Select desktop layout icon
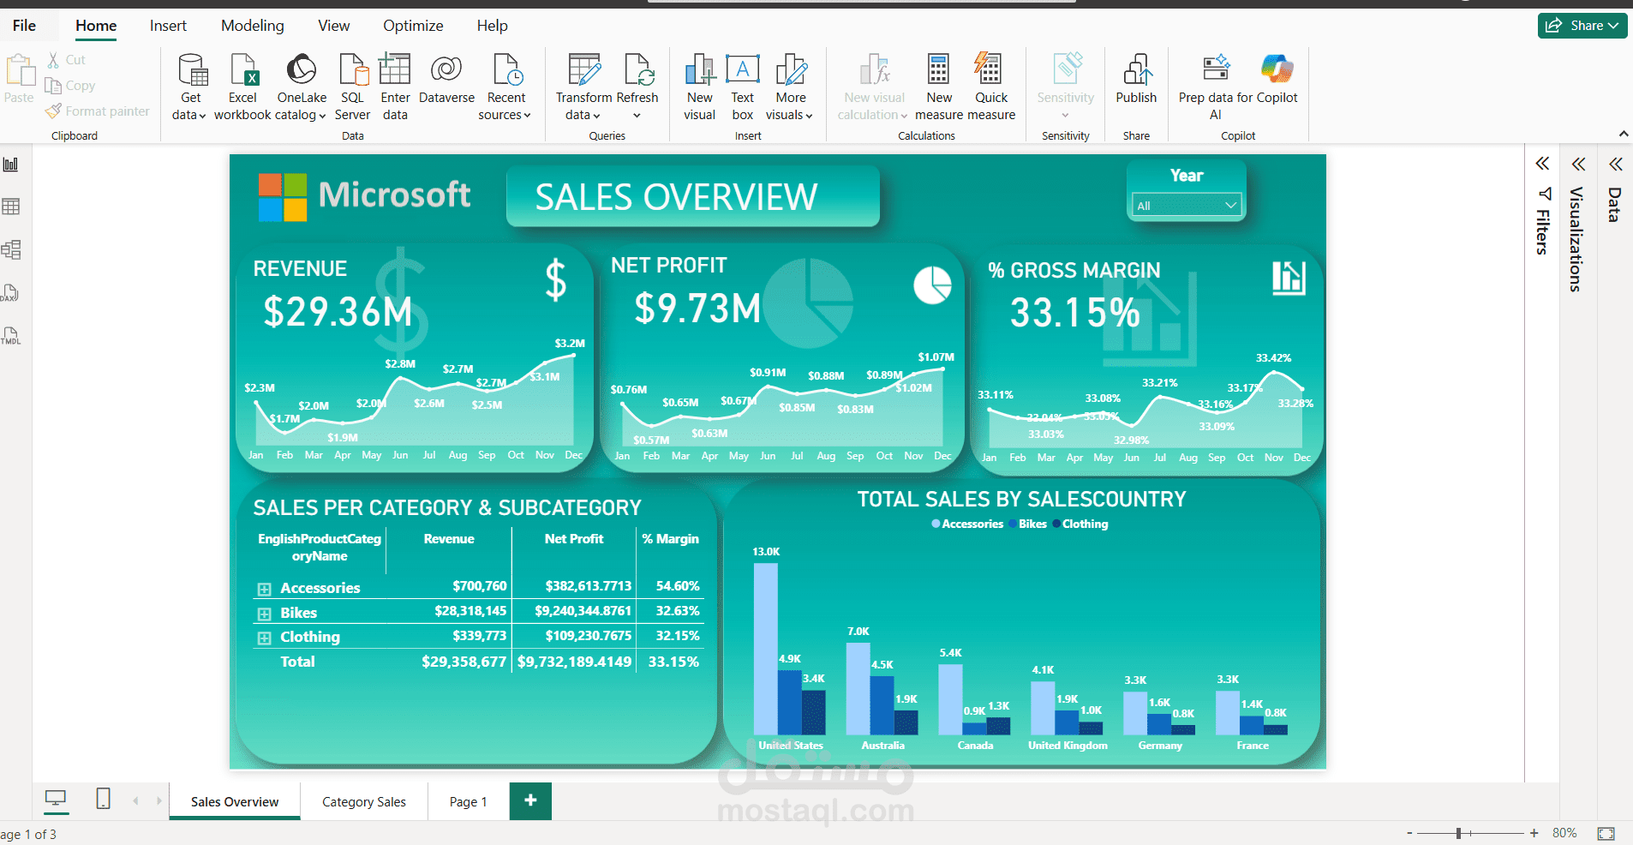1633x845 pixels. click(56, 800)
